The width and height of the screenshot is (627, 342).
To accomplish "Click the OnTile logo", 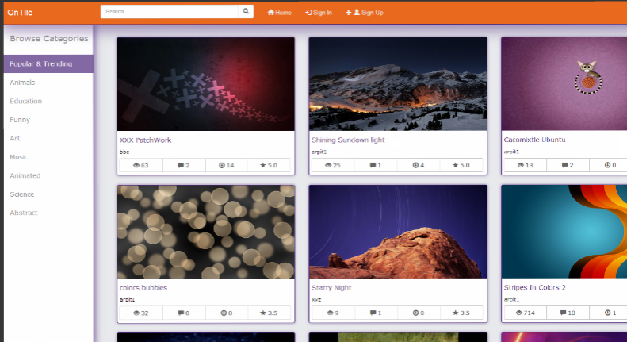I will pyautogui.click(x=20, y=13).
